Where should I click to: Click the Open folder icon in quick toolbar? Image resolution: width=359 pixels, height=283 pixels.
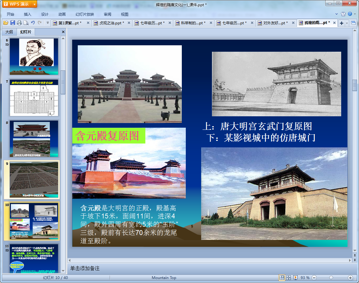click(6, 23)
